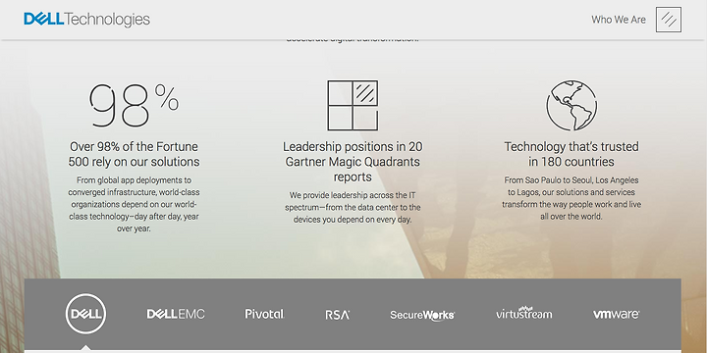Select the VMware brand logo
This screenshot has width=707, height=353.
(616, 314)
